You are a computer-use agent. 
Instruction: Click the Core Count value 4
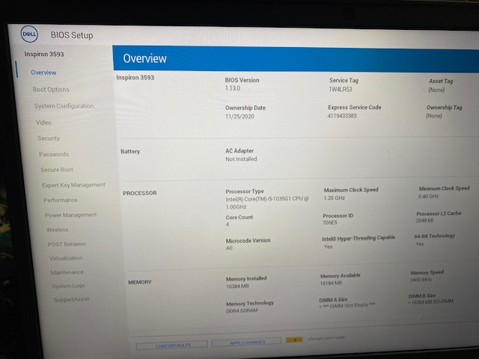(x=228, y=224)
